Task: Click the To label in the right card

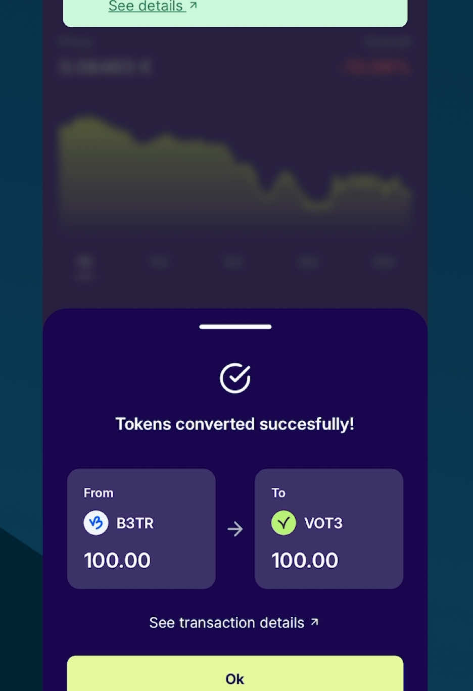Action: click(278, 492)
